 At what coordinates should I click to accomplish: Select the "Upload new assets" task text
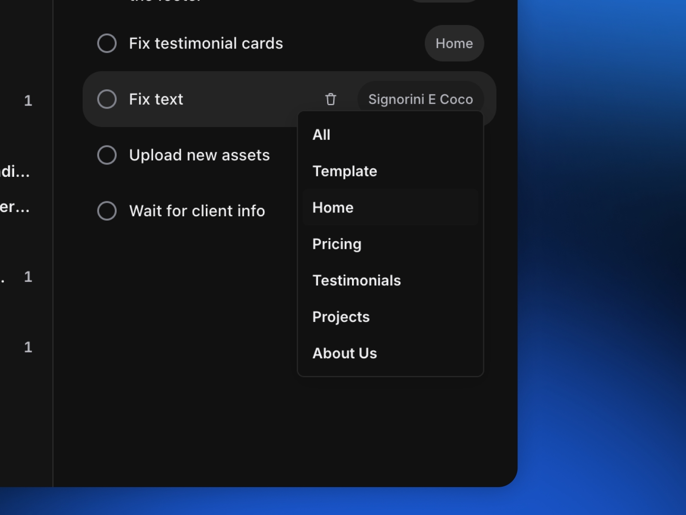coord(199,155)
